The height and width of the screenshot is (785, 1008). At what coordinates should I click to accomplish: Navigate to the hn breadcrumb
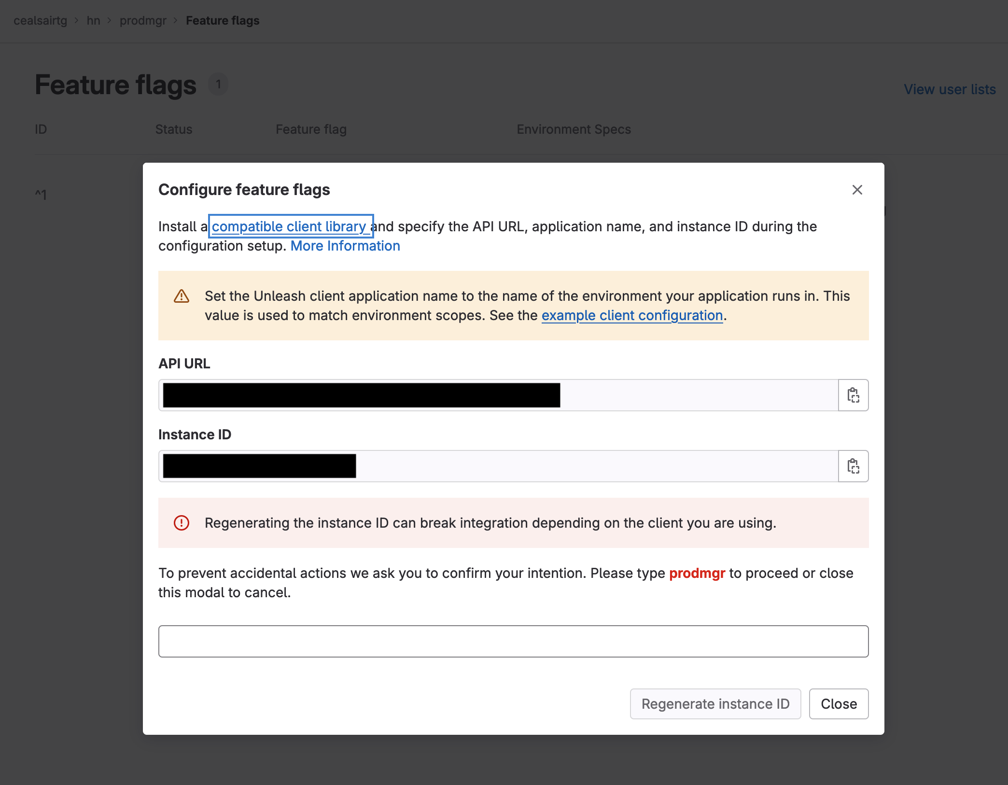point(94,20)
